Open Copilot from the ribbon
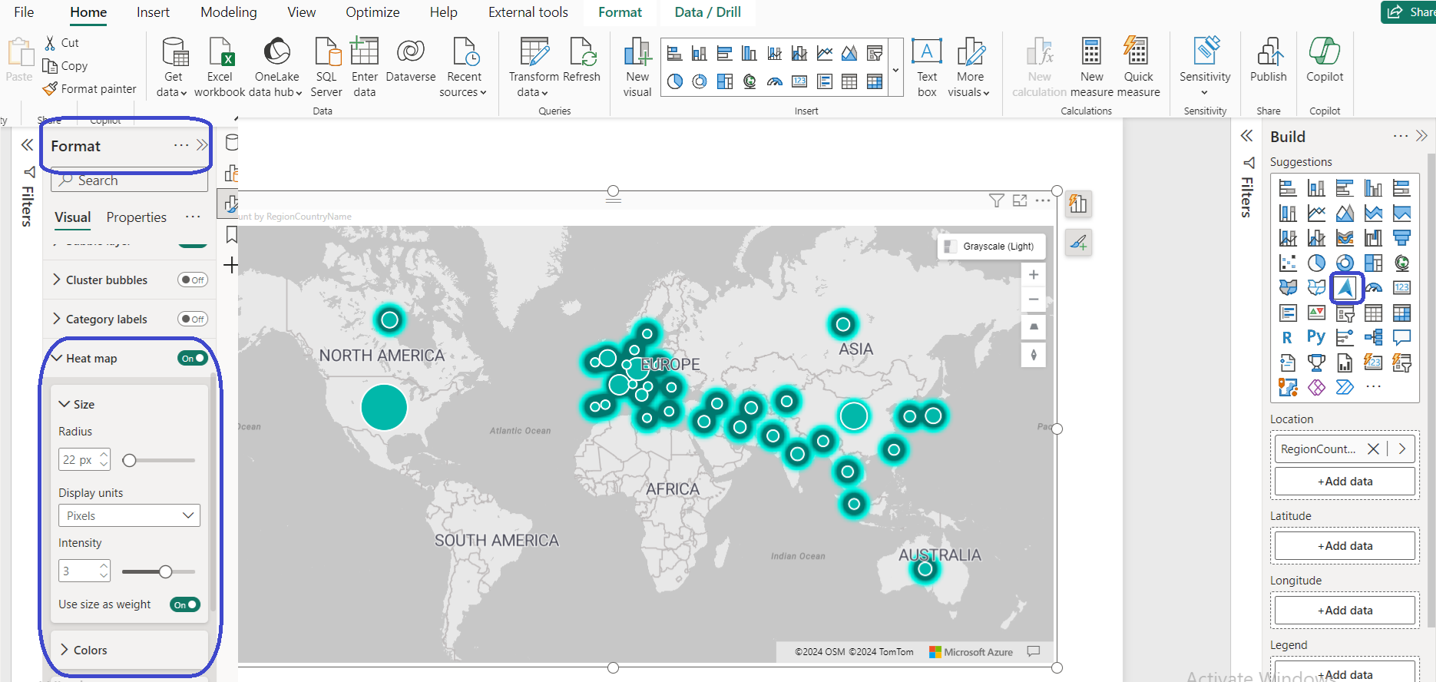 [x=1325, y=61]
